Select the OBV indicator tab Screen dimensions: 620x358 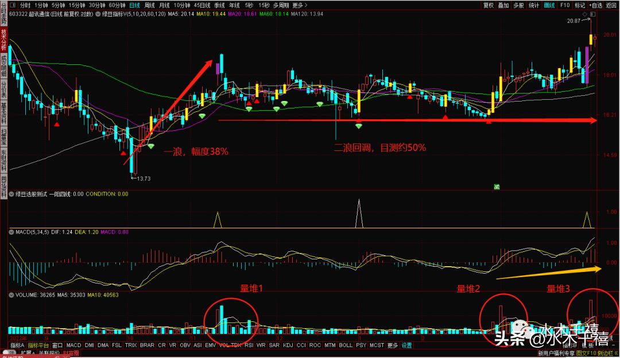(x=185, y=345)
